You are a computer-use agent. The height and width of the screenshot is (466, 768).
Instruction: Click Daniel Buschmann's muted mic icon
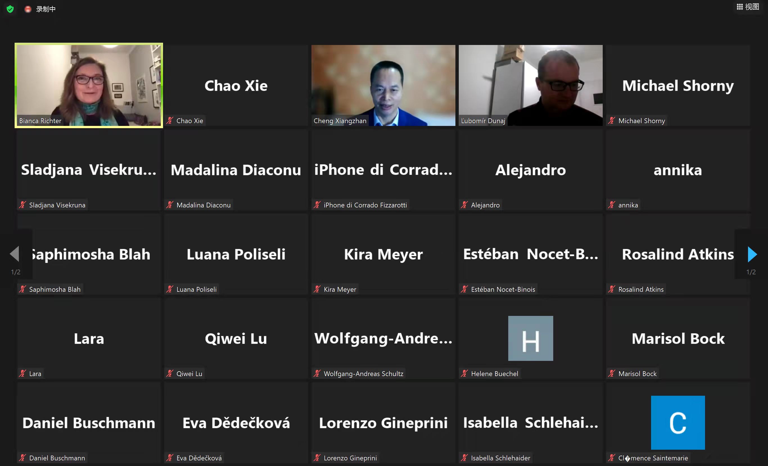click(22, 458)
